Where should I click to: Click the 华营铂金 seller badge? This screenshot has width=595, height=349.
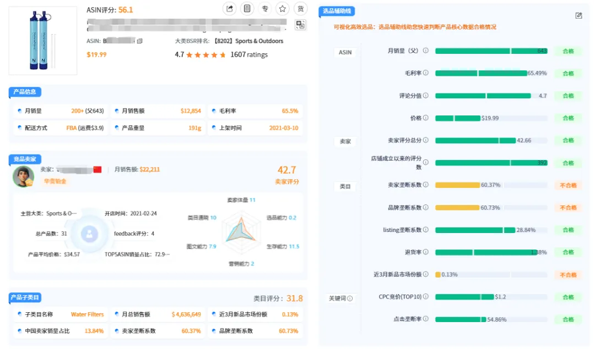coord(55,181)
